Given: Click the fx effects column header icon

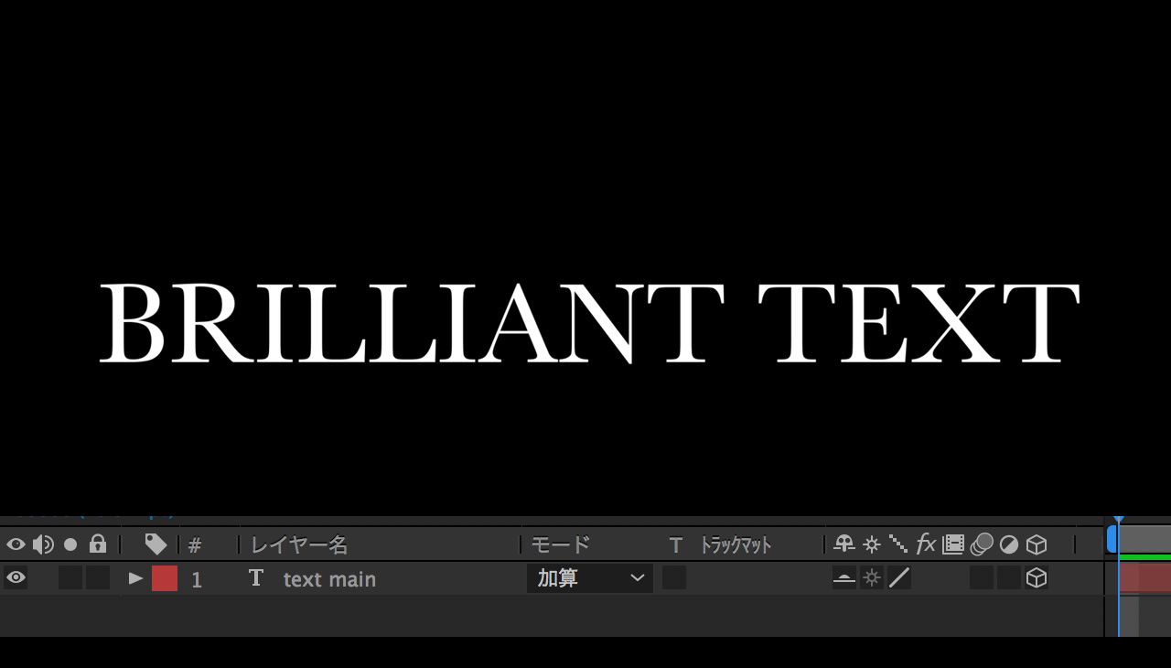Looking at the screenshot, I should tap(926, 545).
